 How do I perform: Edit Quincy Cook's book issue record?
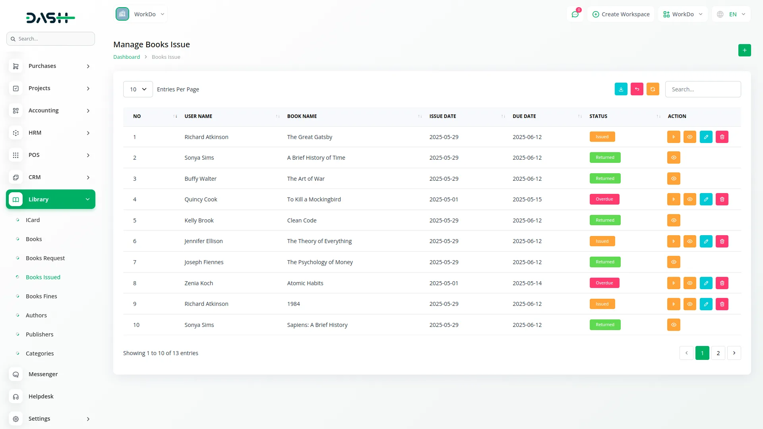pos(706,199)
